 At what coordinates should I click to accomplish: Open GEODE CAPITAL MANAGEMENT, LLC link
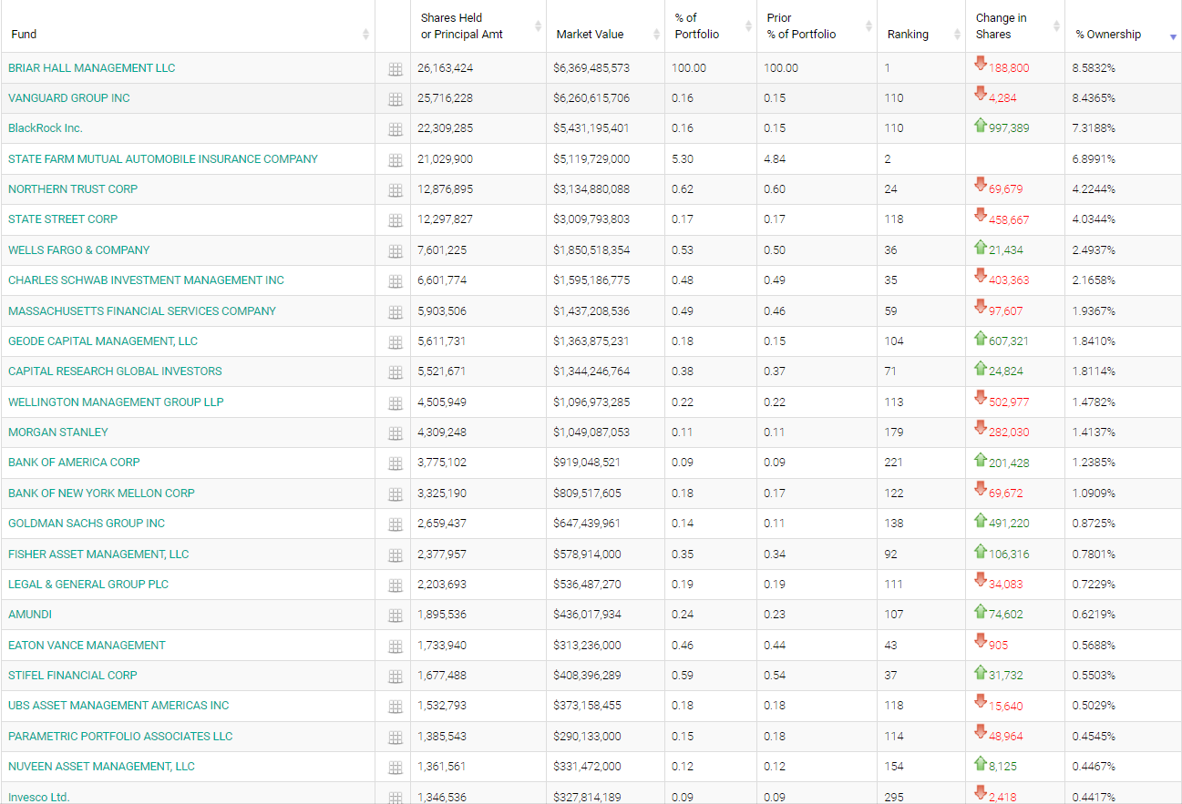tap(103, 341)
